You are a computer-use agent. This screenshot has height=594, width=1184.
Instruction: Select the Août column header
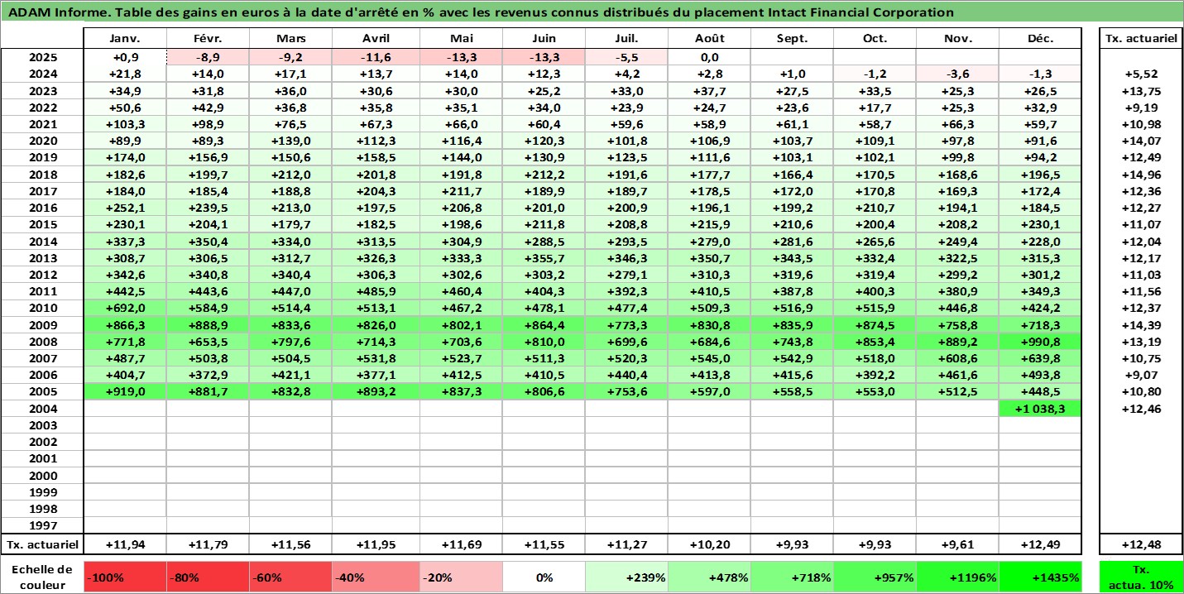pyautogui.click(x=709, y=39)
